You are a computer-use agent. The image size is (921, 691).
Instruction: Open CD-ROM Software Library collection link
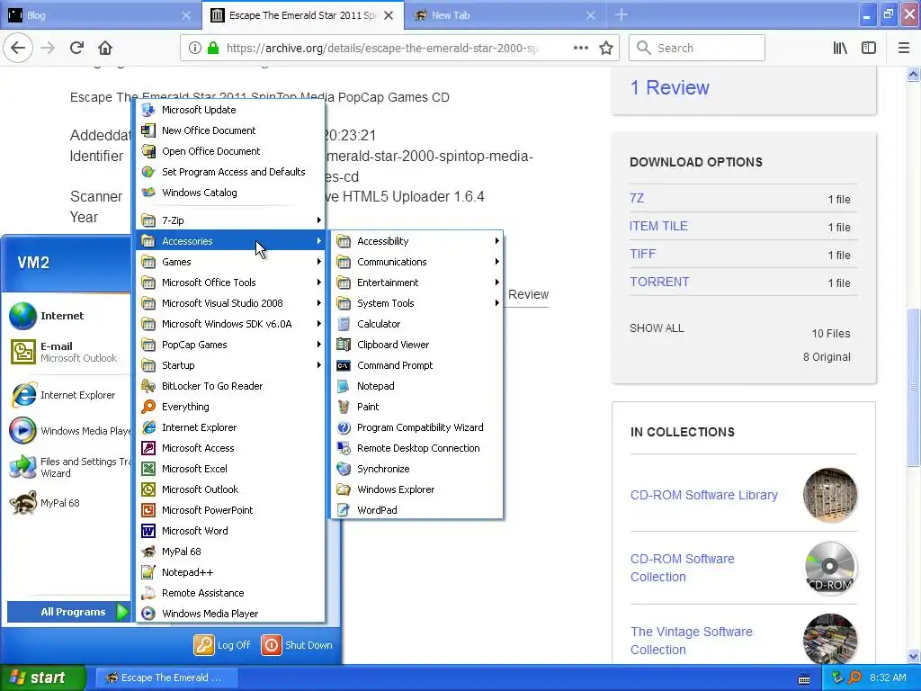click(703, 495)
